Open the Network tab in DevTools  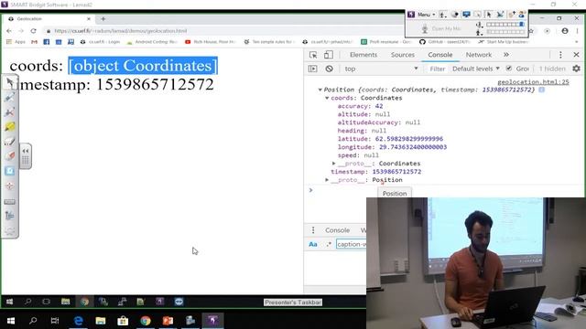pos(478,55)
